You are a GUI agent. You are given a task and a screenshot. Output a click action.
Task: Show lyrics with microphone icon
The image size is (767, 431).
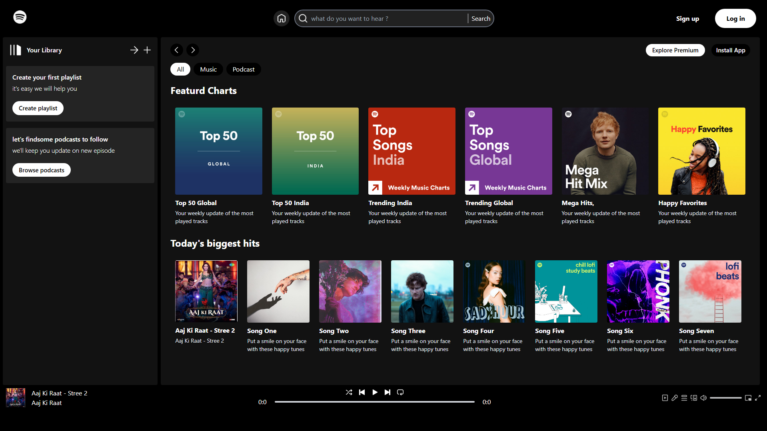pos(675,398)
